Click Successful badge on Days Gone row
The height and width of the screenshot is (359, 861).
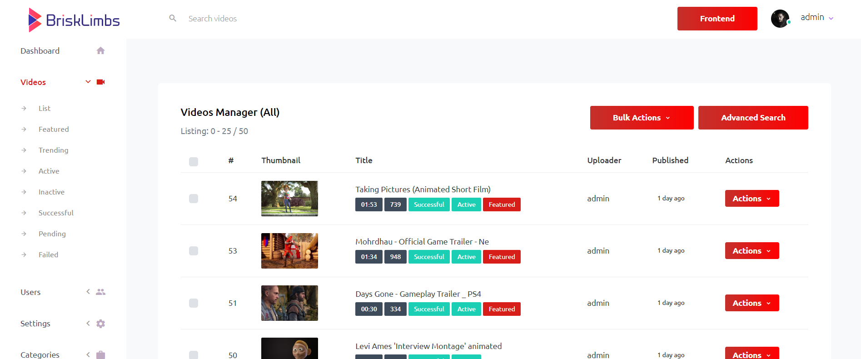pos(429,309)
